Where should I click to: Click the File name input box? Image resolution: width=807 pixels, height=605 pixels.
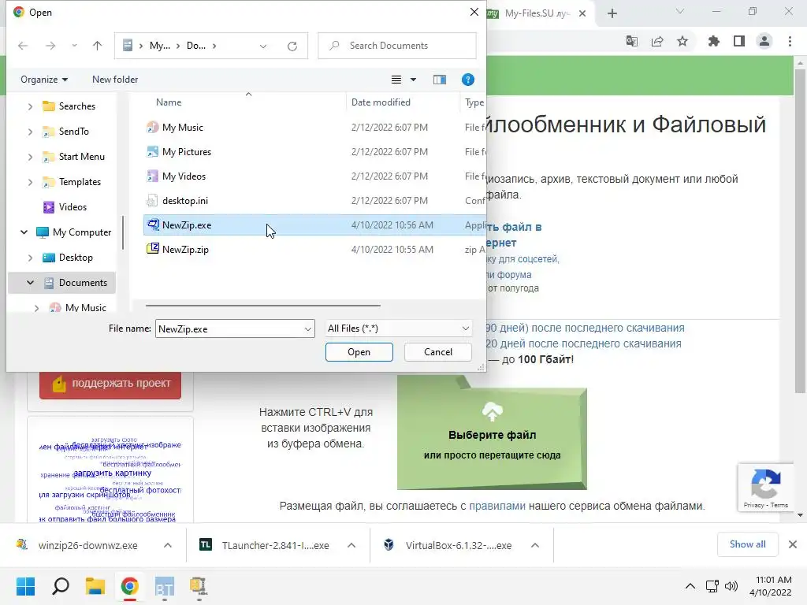point(228,328)
